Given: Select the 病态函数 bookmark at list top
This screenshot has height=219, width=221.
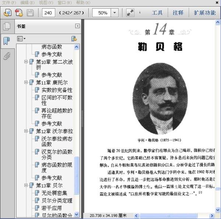Looking at the screenshot, I should click(x=52, y=47).
